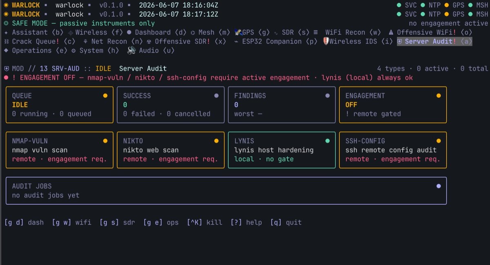Click the [g d] dash shortcut
This screenshot has height=265, width=490.
(24, 223)
